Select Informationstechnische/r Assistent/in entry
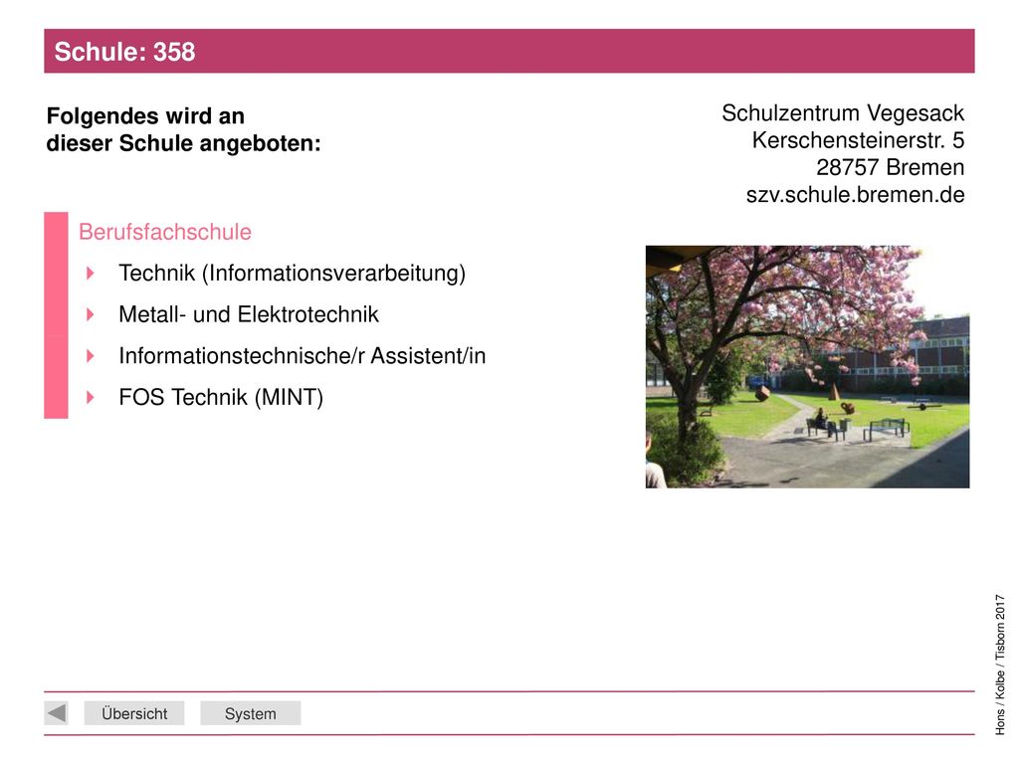This screenshot has height=764, width=1019. click(x=303, y=356)
